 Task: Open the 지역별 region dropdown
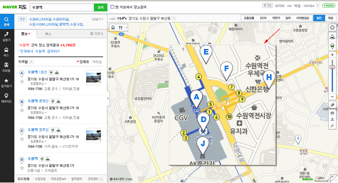pyautogui.click(x=32, y=62)
